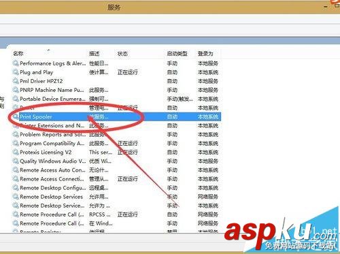Select the PNRP Machine Name Pu... service name
This screenshot has width=340, height=254.
pyautogui.click(x=52, y=90)
